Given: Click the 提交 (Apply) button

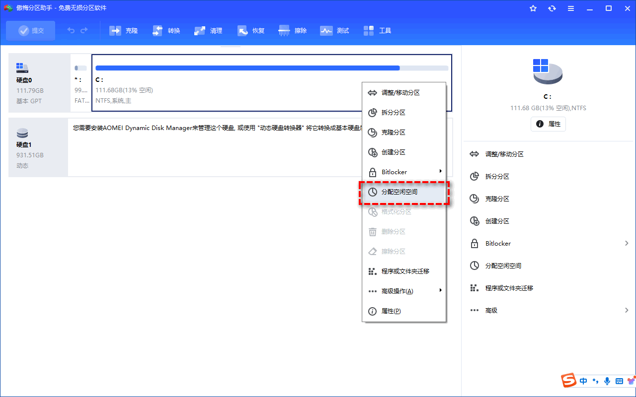Looking at the screenshot, I should coord(31,31).
